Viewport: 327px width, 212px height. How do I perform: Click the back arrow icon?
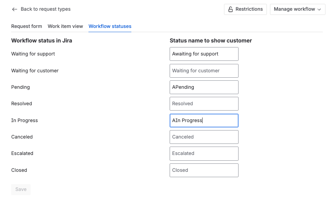15,9
